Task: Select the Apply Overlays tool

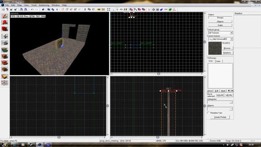Action: [x=4, y=69]
